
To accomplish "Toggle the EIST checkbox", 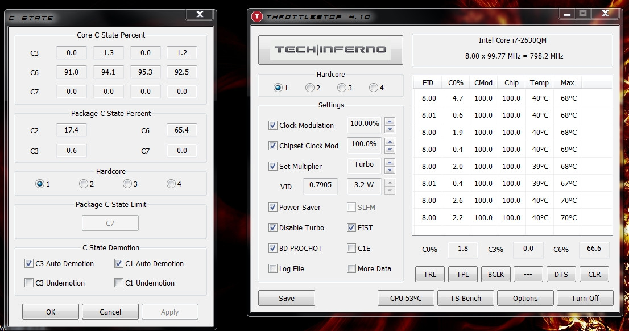I will [351, 227].
